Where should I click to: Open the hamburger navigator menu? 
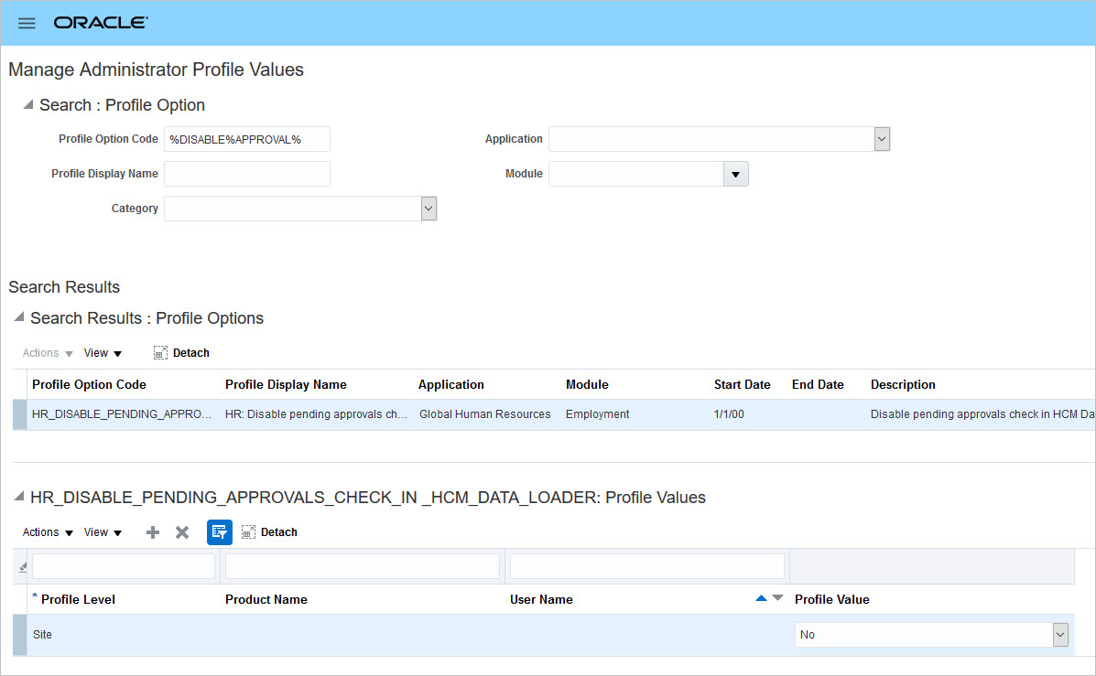[x=27, y=23]
